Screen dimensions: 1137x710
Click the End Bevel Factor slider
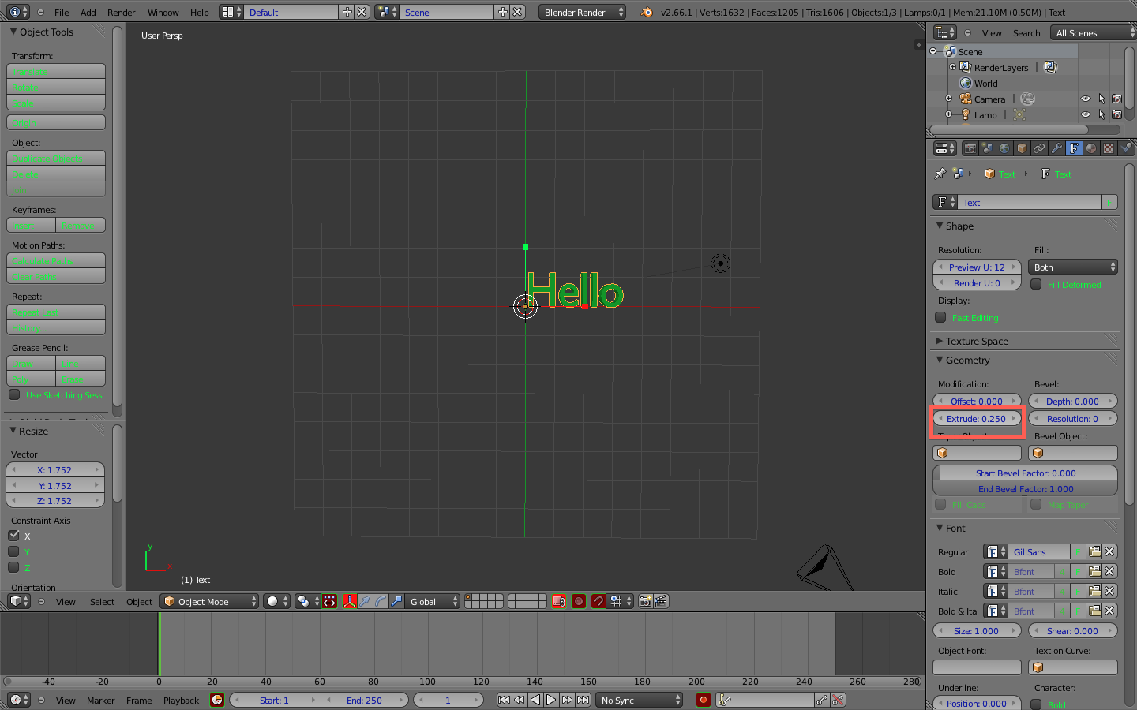point(1025,489)
